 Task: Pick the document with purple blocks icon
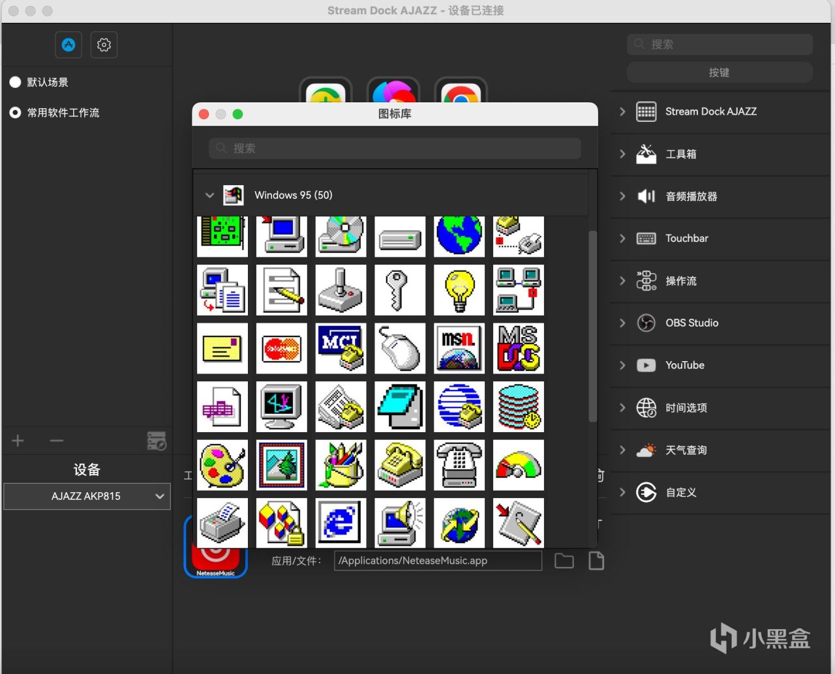222,407
